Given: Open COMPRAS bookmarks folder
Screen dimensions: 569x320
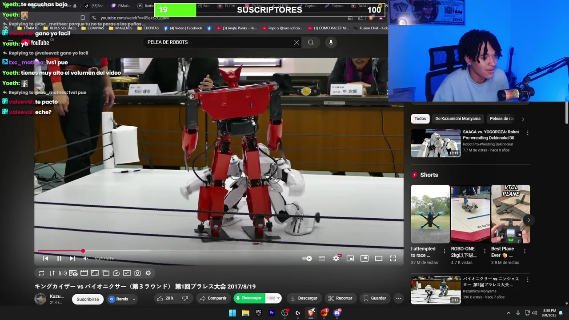Looking at the screenshot, I should click(92, 28).
